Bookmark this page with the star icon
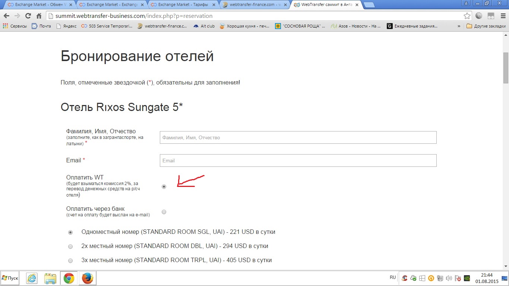This screenshot has width=509, height=286. [x=467, y=16]
